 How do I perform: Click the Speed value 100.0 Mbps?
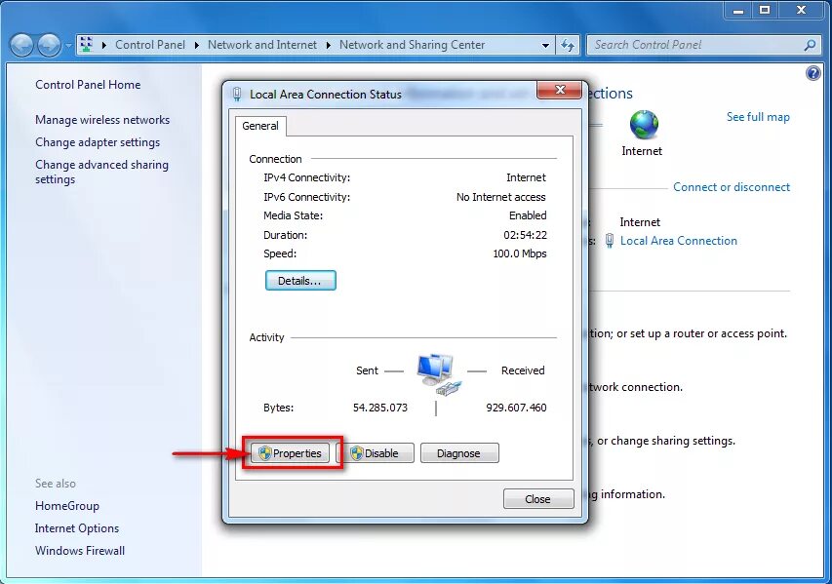(520, 253)
